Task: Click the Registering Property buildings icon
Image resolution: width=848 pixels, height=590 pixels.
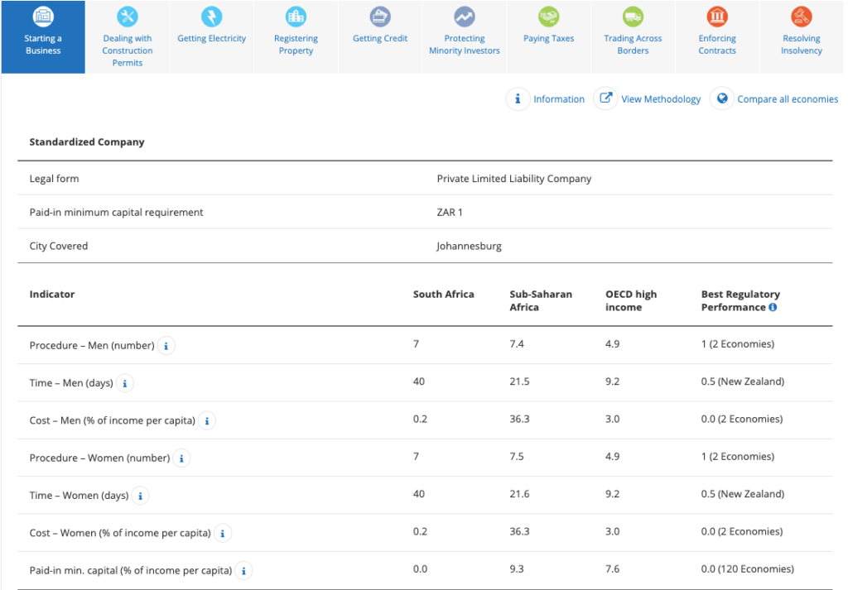Action: [x=296, y=17]
